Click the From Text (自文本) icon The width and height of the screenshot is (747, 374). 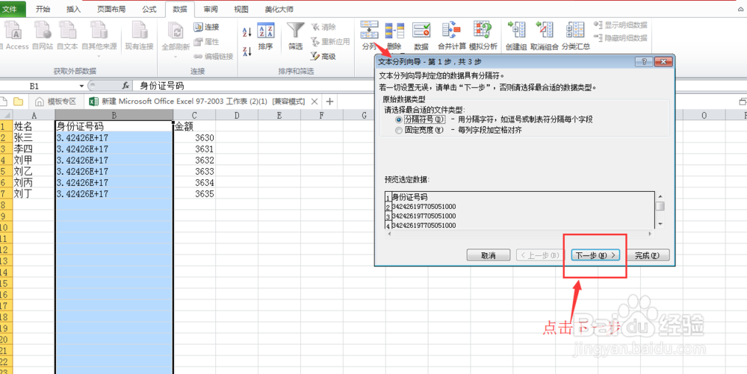(x=67, y=36)
